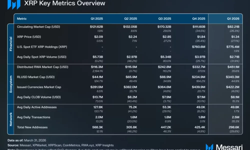Click the "2.0M" daily transactions value

(99, 117)
